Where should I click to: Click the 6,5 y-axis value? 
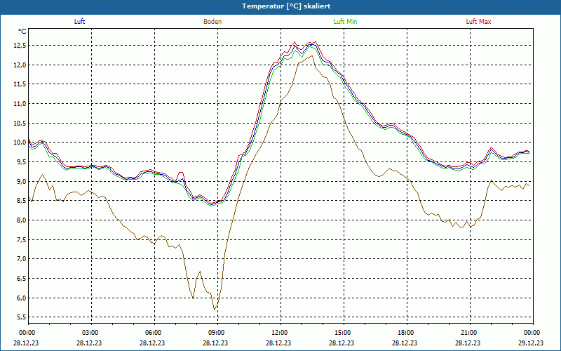click(x=21, y=278)
